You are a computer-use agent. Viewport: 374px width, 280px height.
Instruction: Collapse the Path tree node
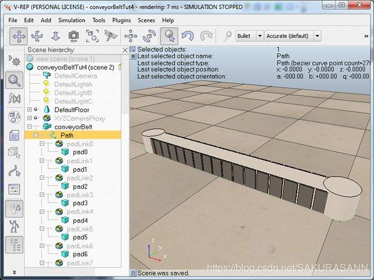click(36, 135)
